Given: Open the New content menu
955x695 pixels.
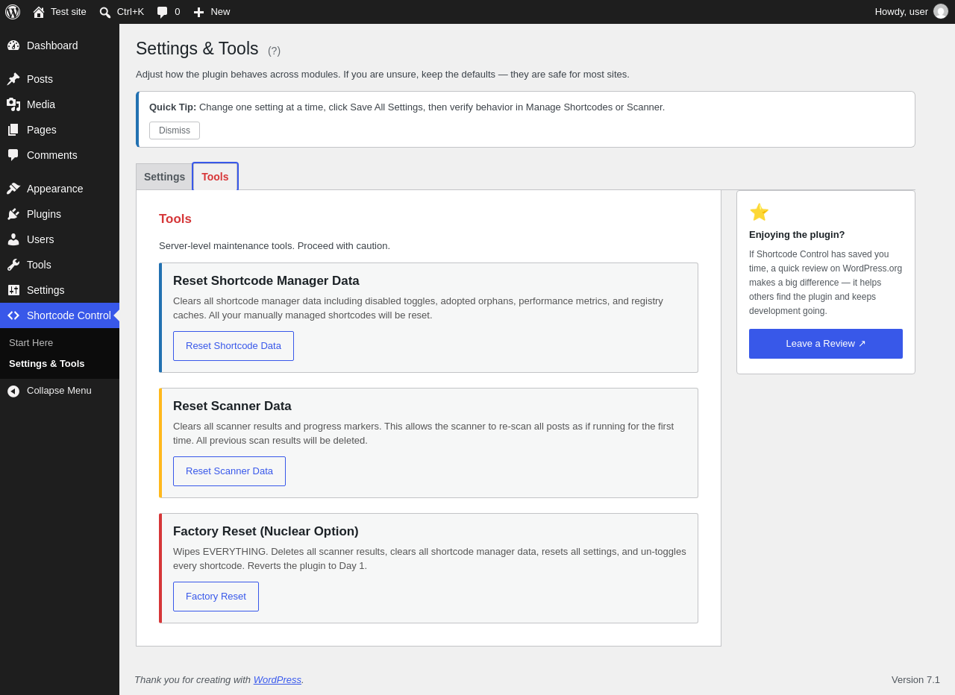Looking at the screenshot, I should 212,12.
